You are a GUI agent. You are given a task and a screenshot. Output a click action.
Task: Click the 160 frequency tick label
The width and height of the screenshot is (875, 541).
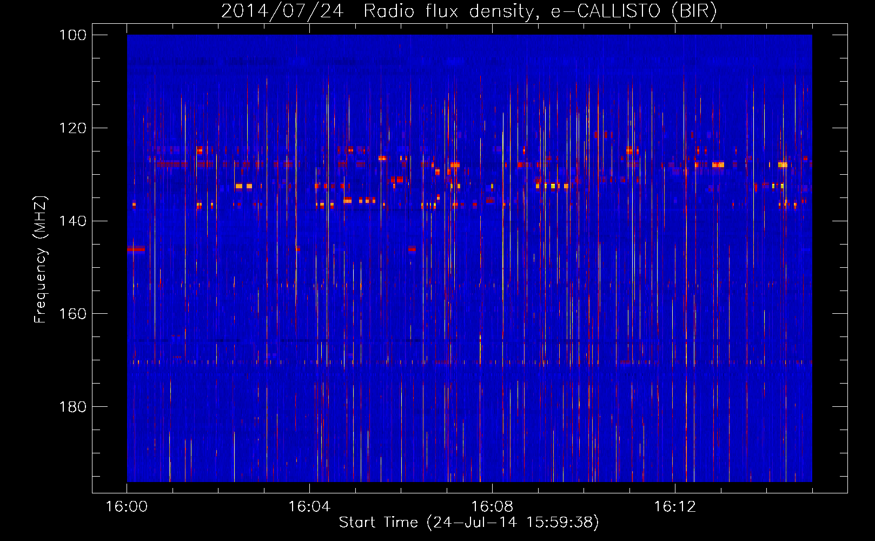72,314
